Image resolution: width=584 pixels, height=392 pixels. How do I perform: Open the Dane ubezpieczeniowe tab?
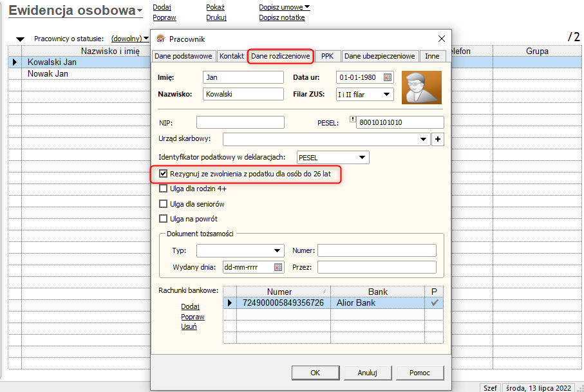pos(379,56)
